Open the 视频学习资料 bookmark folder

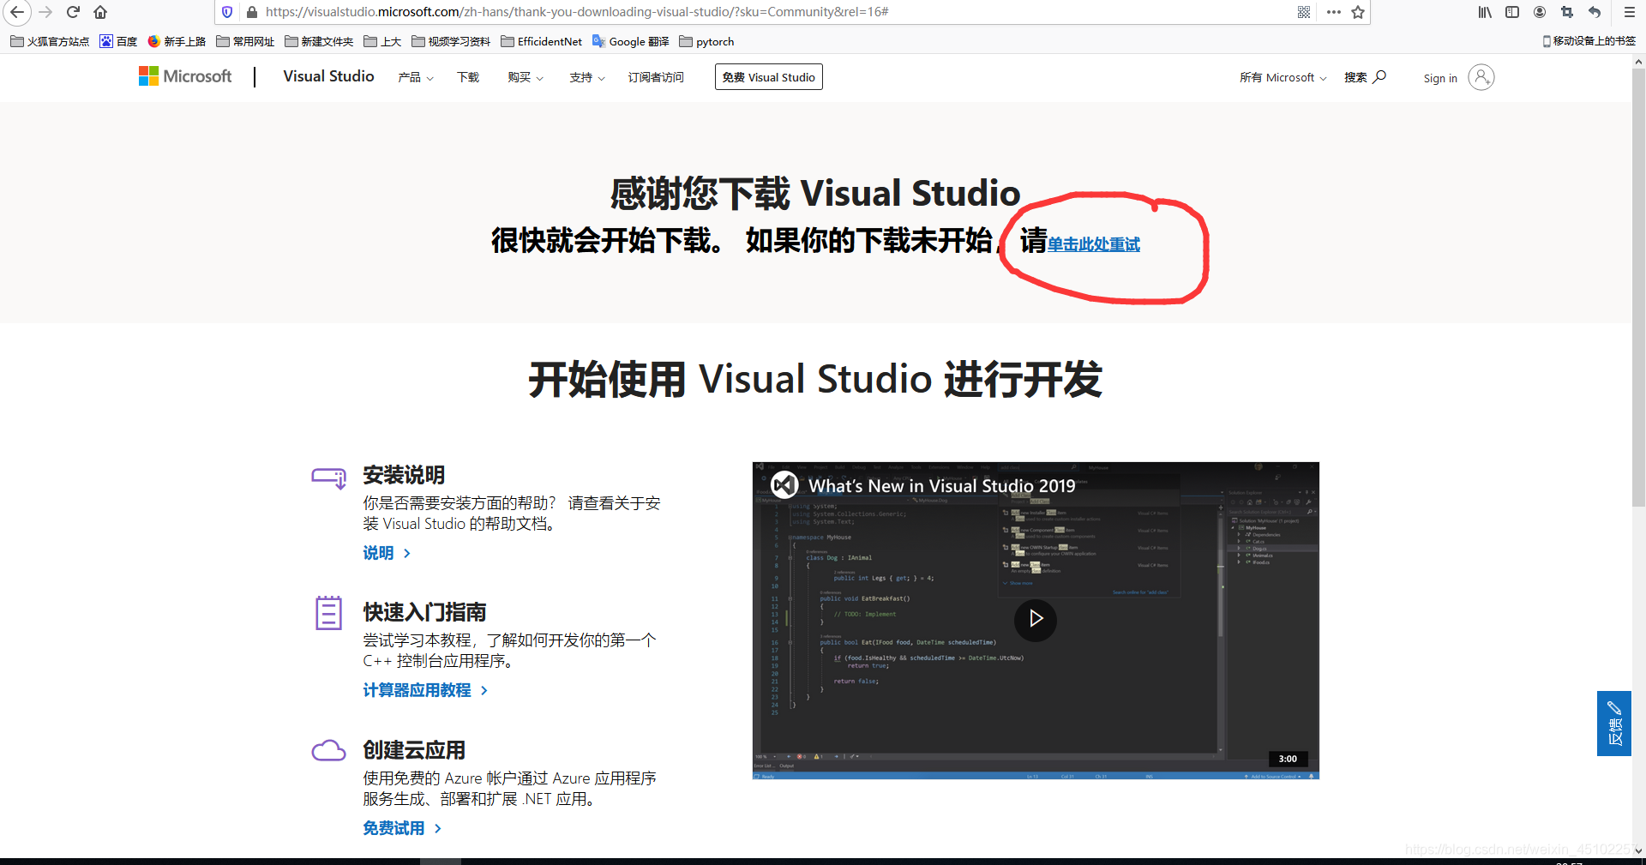(451, 41)
